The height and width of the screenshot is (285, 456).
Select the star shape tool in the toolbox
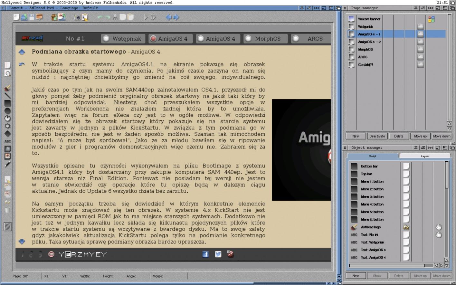[7, 126]
